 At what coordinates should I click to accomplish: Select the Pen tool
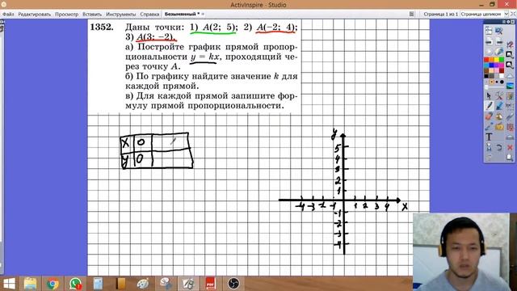click(x=489, y=106)
